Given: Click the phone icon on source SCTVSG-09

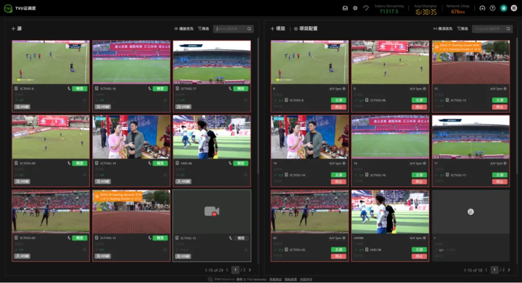Looking at the screenshot, I should (x=69, y=163).
